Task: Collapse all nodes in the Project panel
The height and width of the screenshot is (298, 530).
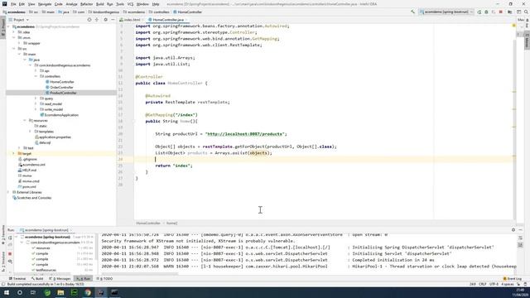Action: point(97,20)
